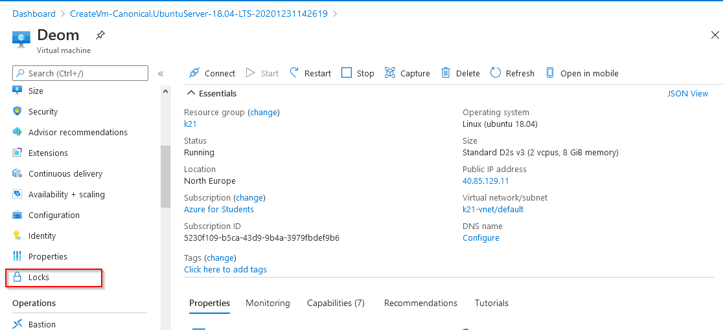The width and height of the screenshot is (723, 330).
Task: Click the Connect toolbar icon
Action: pyautogui.click(x=194, y=73)
